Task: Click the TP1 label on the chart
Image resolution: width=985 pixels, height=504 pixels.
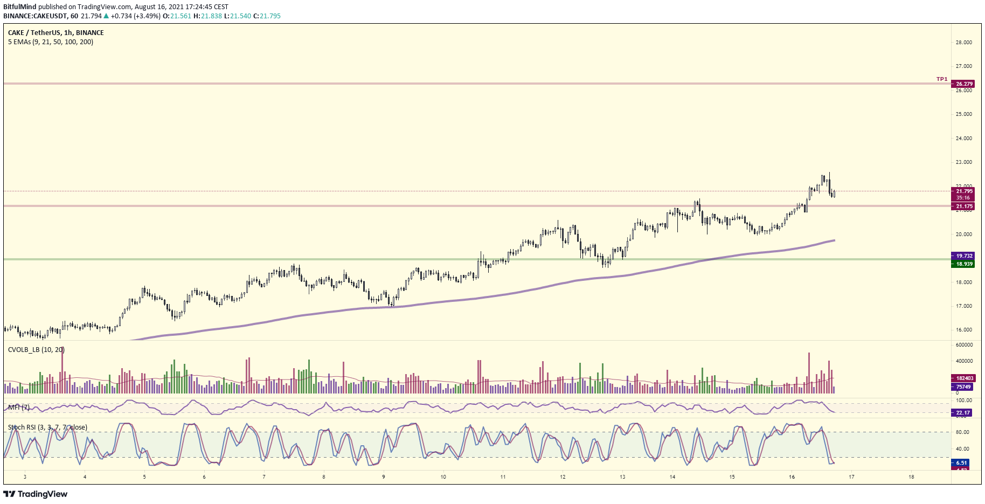Action: 942,79
